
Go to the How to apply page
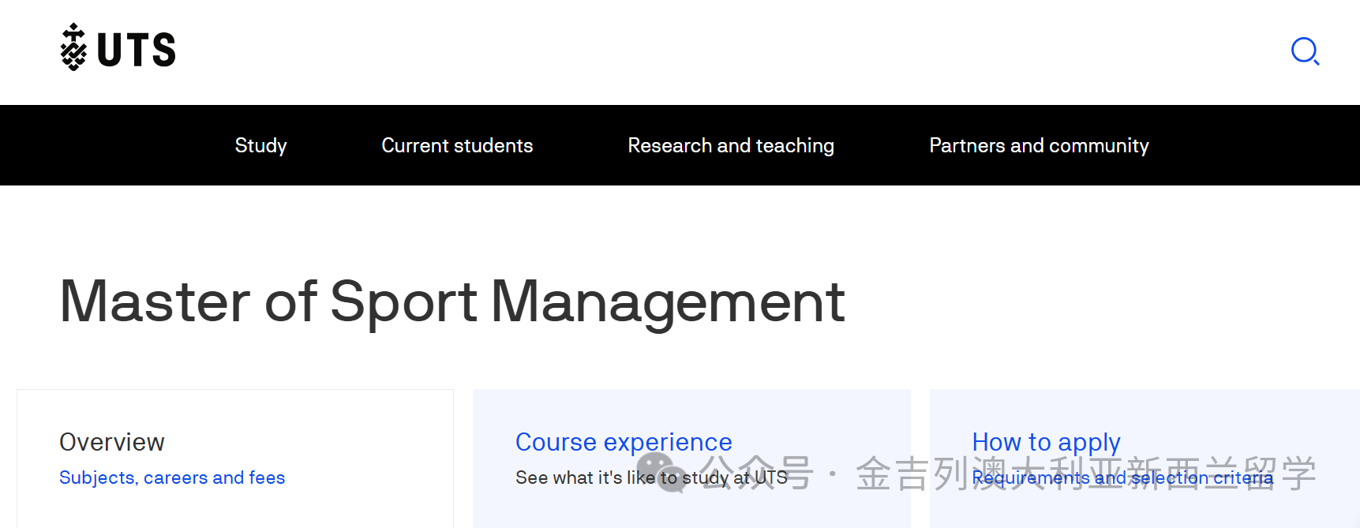point(1046,442)
